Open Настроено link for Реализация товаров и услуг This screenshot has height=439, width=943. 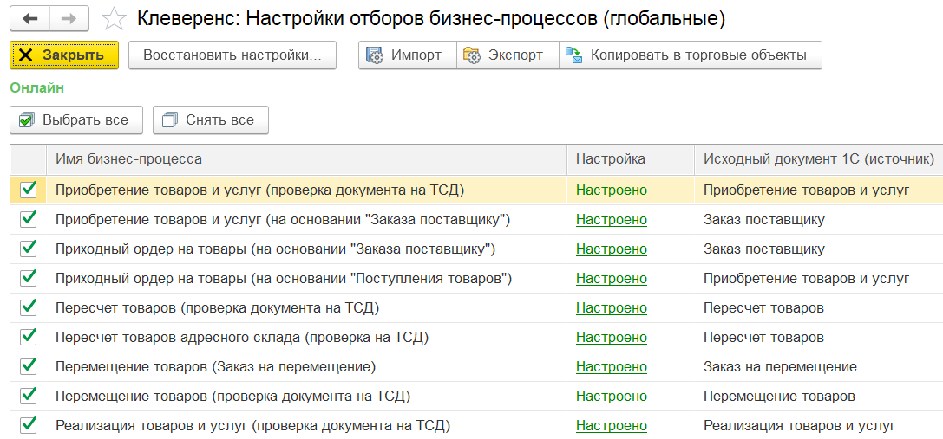[611, 426]
